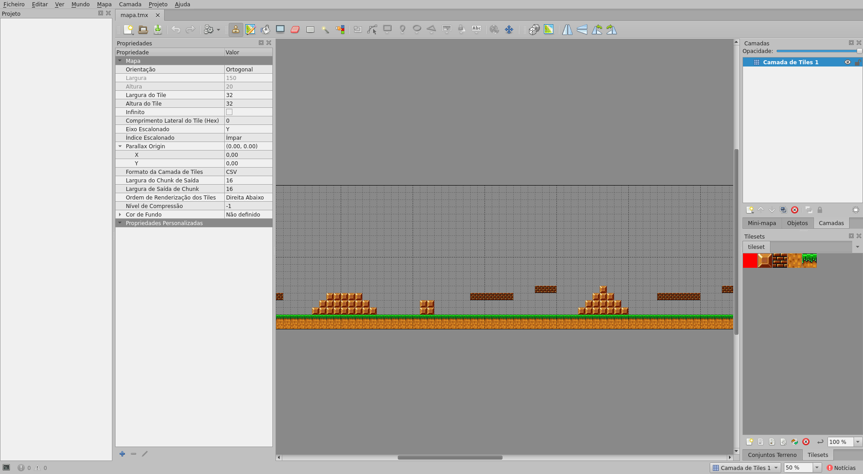Flip the stamp horizontally
This screenshot has width=863, height=474.
567,30
